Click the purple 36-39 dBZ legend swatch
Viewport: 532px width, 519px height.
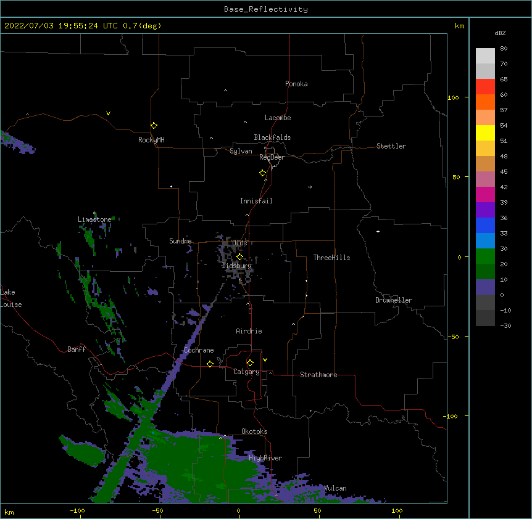point(485,210)
